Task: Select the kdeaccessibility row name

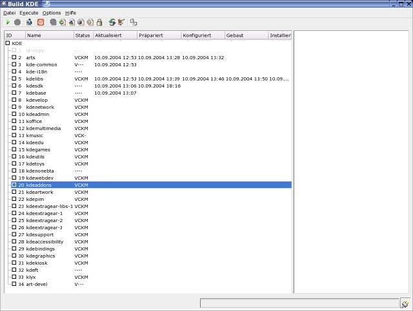Action: [45, 242]
